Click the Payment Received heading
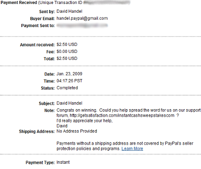 point(19,3)
